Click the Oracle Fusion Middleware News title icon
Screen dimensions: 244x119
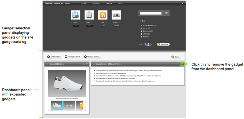point(94,64)
